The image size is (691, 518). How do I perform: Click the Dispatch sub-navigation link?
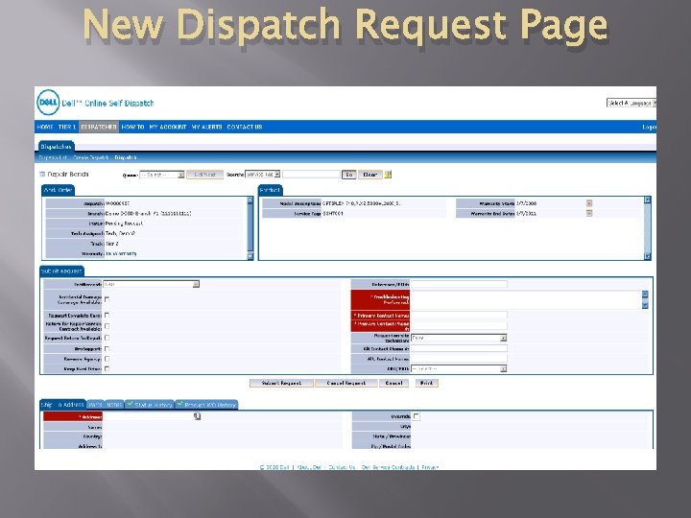[x=126, y=157]
